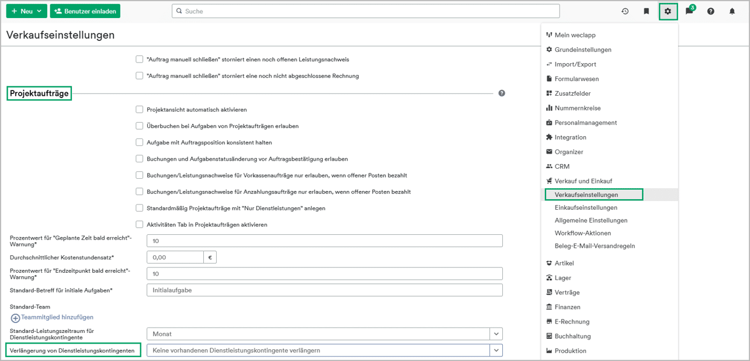
Task: Open Grundeinstellungen menu entry
Action: pyautogui.click(x=582, y=50)
